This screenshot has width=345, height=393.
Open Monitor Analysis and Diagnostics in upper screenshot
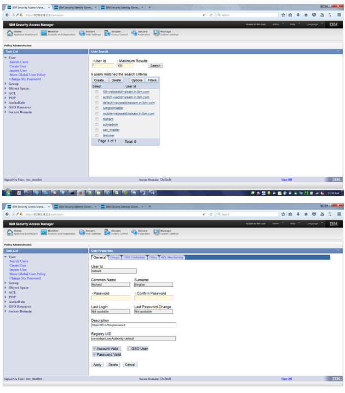(x=58, y=33)
